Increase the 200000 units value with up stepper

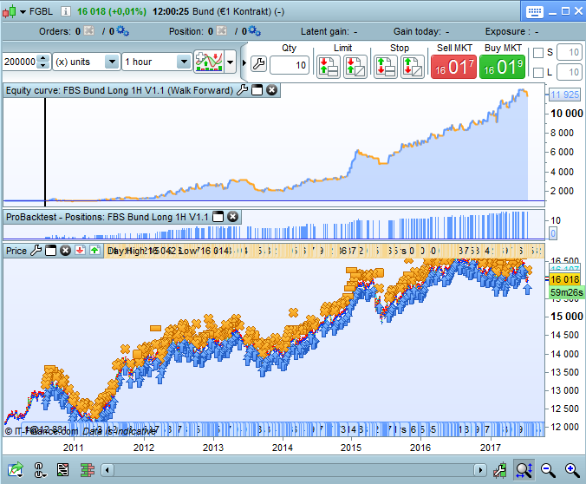coord(43,58)
